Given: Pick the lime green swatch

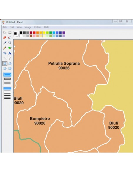Looking at the screenshot, I should 47,33.
